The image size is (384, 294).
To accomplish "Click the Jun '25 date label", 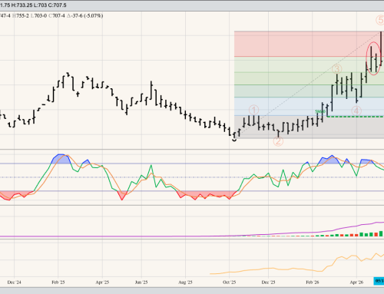I will (x=141, y=282).
